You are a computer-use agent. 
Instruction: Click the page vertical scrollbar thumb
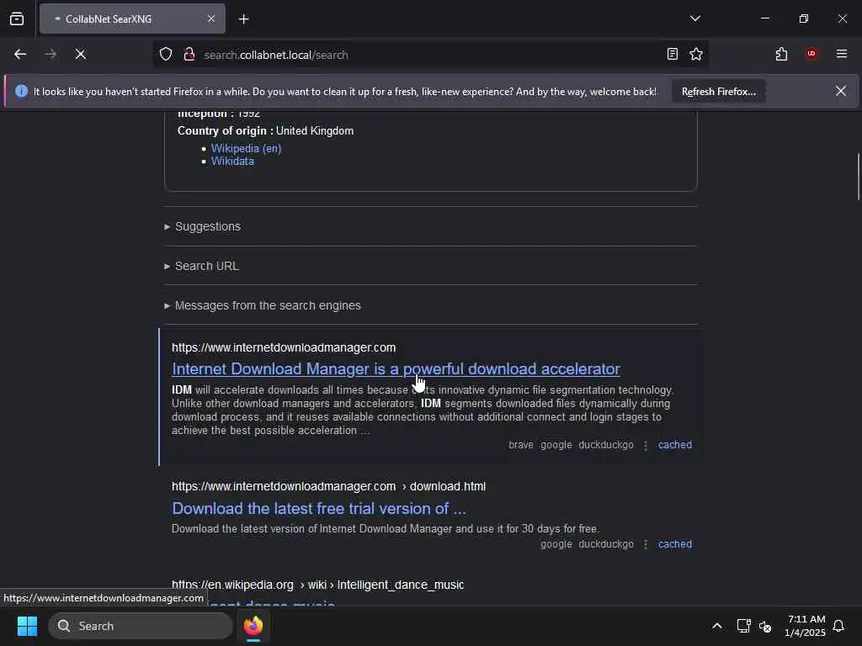pyautogui.click(x=858, y=177)
